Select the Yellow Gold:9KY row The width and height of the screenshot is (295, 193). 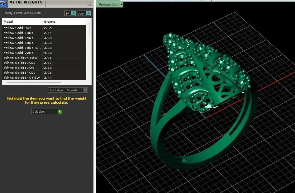pos(44,28)
